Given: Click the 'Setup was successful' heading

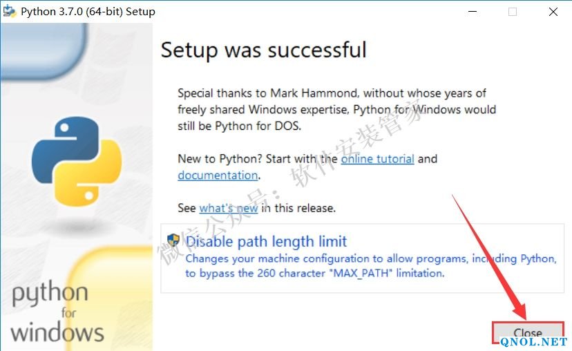Looking at the screenshot, I should (263, 50).
